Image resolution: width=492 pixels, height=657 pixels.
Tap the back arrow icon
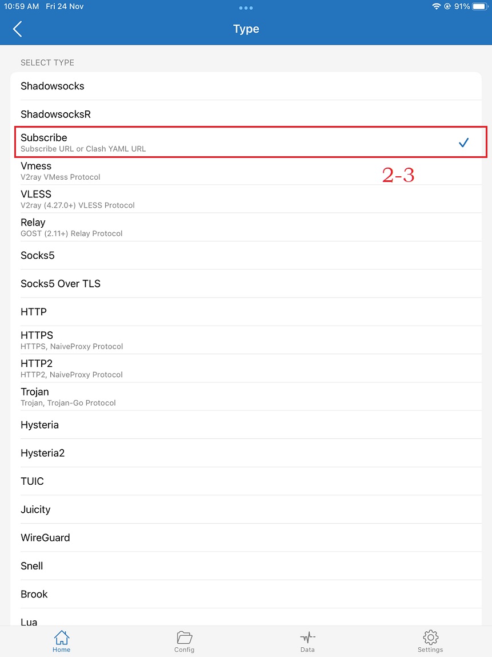18,29
